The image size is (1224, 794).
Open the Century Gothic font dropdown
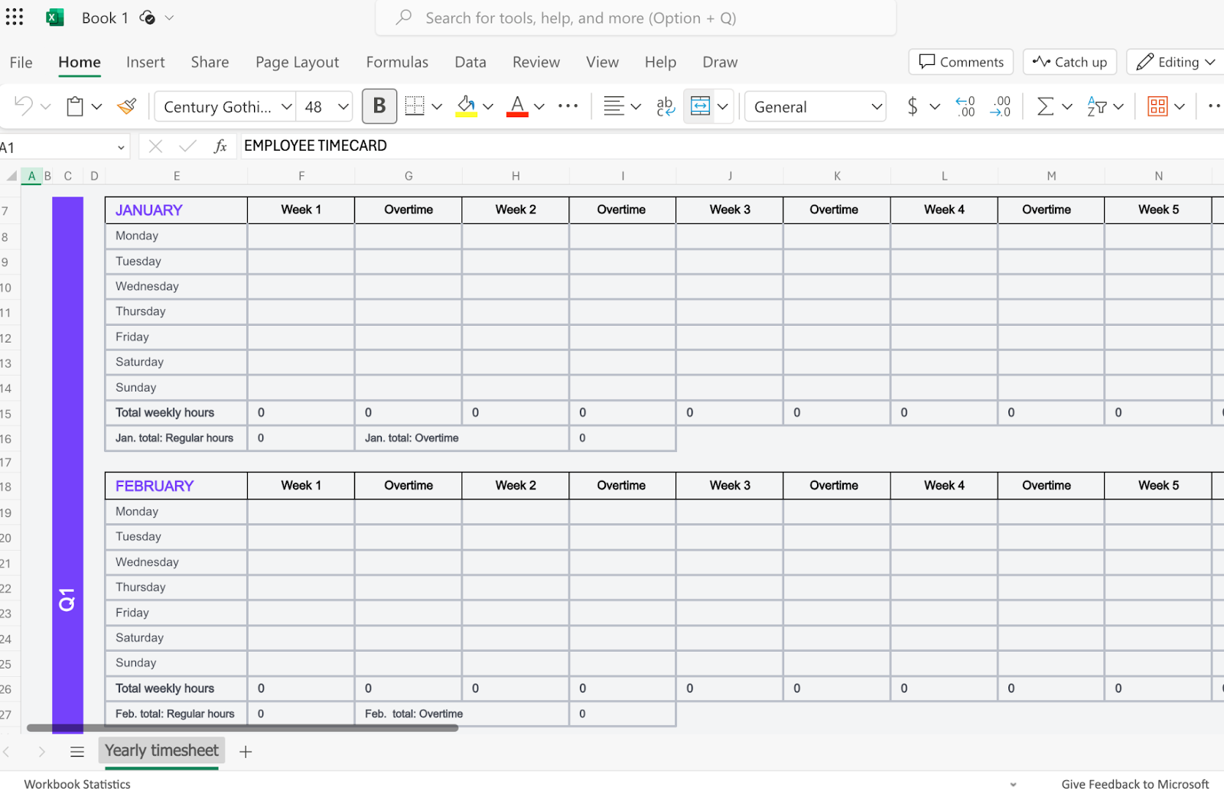coord(226,107)
